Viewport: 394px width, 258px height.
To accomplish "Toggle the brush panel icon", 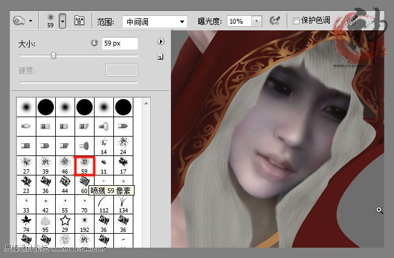I will coord(79,21).
